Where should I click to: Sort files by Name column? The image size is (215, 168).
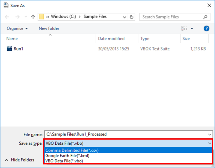[12, 39]
